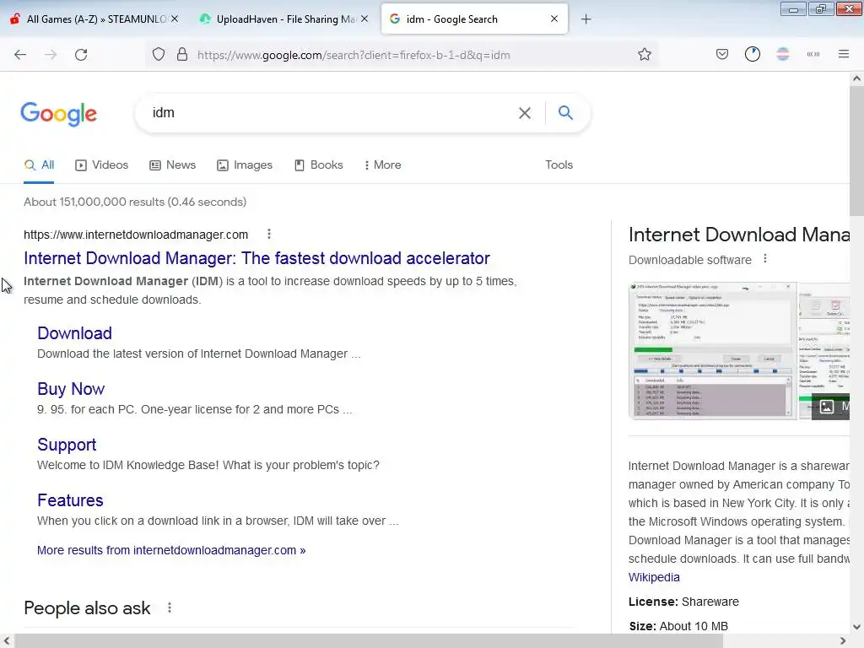Viewport: 864px width, 648px height.
Task: Open the three-dot menu beside People also ask
Action: point(169,607)
